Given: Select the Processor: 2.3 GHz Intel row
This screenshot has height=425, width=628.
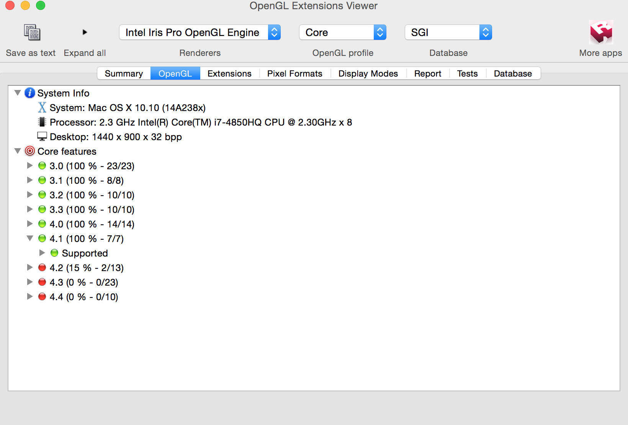Looking at the screenshot, I should pos(201,122).
